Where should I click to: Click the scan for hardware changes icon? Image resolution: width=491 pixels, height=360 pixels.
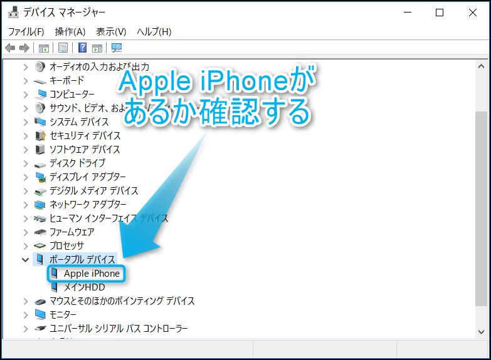click(117, 48)
